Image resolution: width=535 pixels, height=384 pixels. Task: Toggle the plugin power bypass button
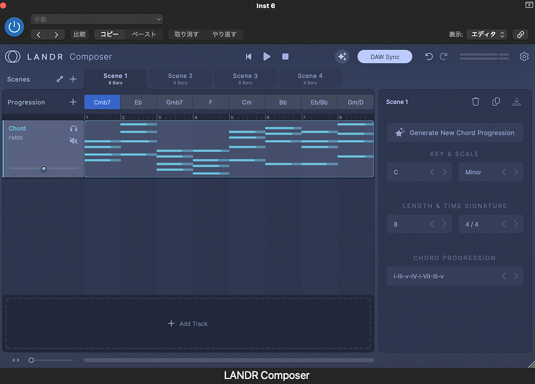[14, 27]
